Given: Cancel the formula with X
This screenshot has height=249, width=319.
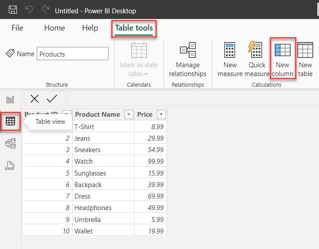Looking at the screenshot, I should 35,99.
